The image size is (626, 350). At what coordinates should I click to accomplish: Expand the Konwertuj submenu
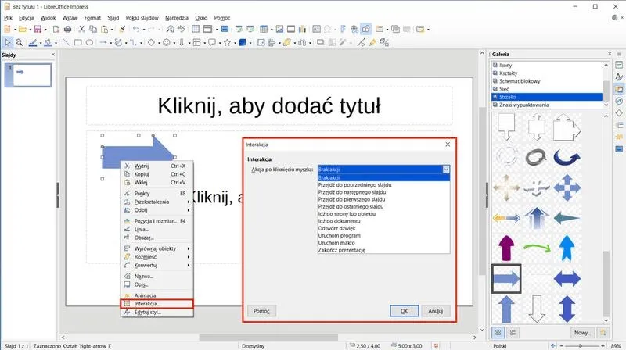pos(157,265)
